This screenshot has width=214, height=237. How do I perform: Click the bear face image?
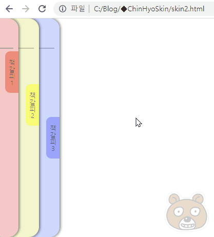pyautogui.click(x=187, y=212)
